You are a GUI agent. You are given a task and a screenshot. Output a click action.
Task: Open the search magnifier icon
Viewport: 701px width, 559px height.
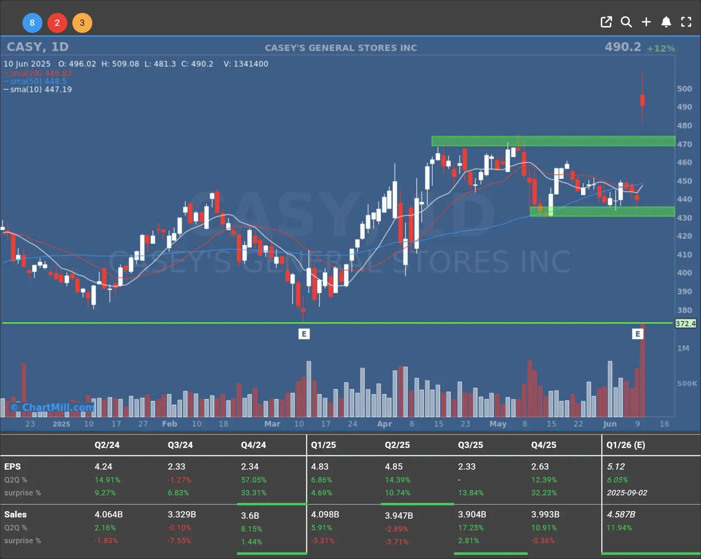[626, 22]
